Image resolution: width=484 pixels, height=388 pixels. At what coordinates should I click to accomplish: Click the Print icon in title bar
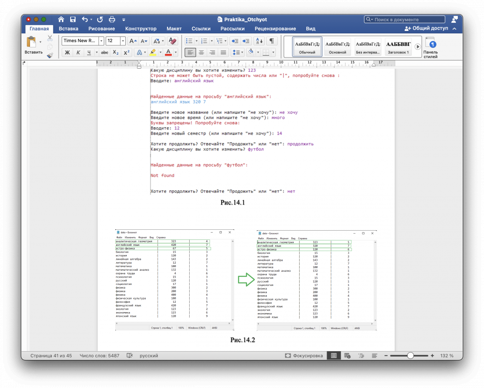pos(112,19)
